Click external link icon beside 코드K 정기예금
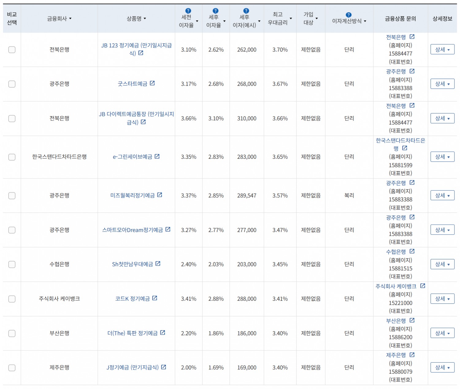Screen dimensions: 460x389 click(155, 298)
